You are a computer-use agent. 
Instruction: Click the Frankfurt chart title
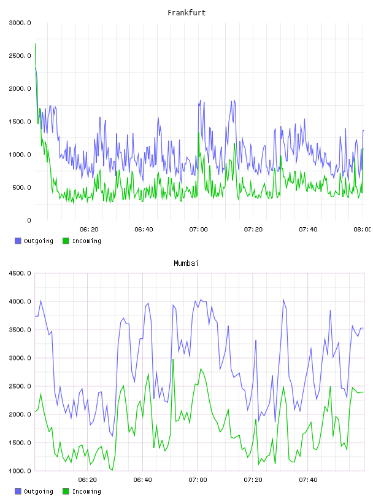[x=186, y=13]
